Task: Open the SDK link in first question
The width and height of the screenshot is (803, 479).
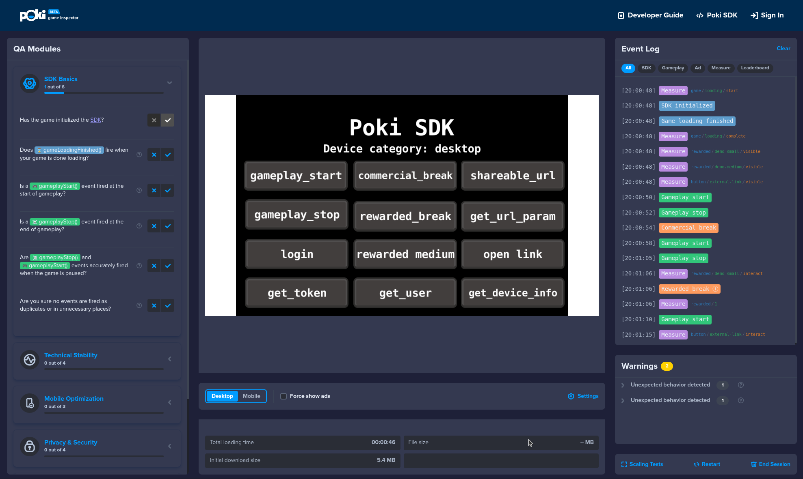Action: pyautogui.click(x=95, y=120)
